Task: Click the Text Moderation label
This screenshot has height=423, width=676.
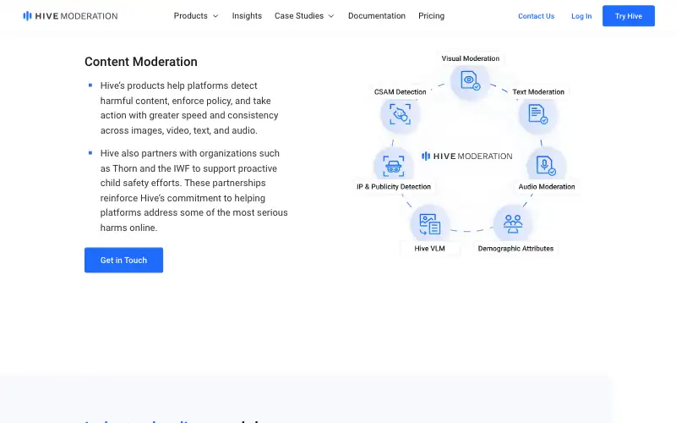Action: pos(538,92)
